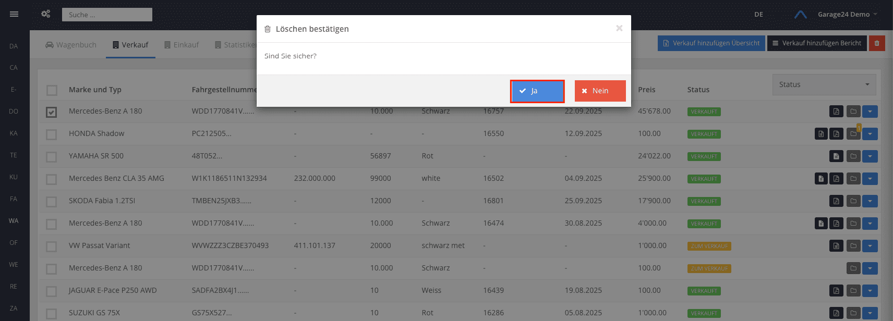
Task: Open folder icon for HONDA Shadow row
Action: (853, 134)
